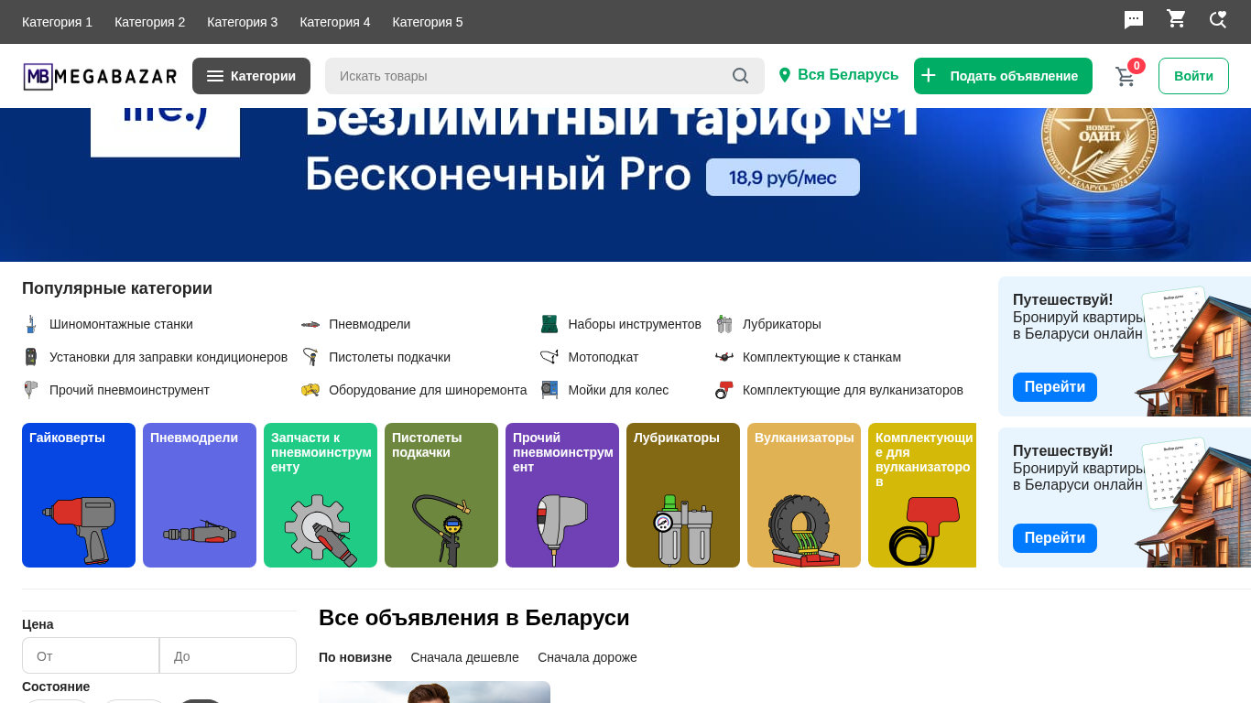Sort listings by Сначала дешевле

coord(464,657)
